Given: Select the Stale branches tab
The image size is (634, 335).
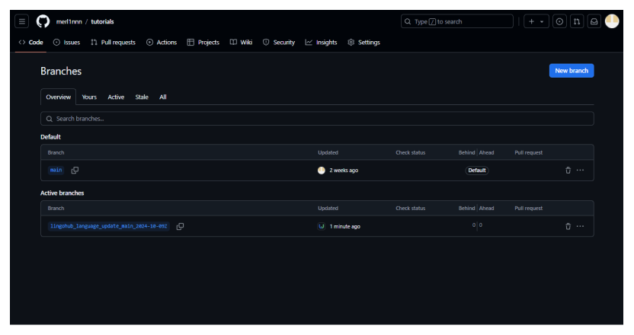Looking at the screenshot, I should tap(142, 97).
